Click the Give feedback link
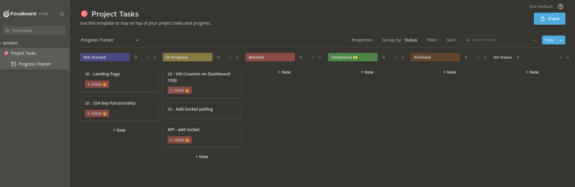Screen dimensions: 575x187 coord(540,7)
